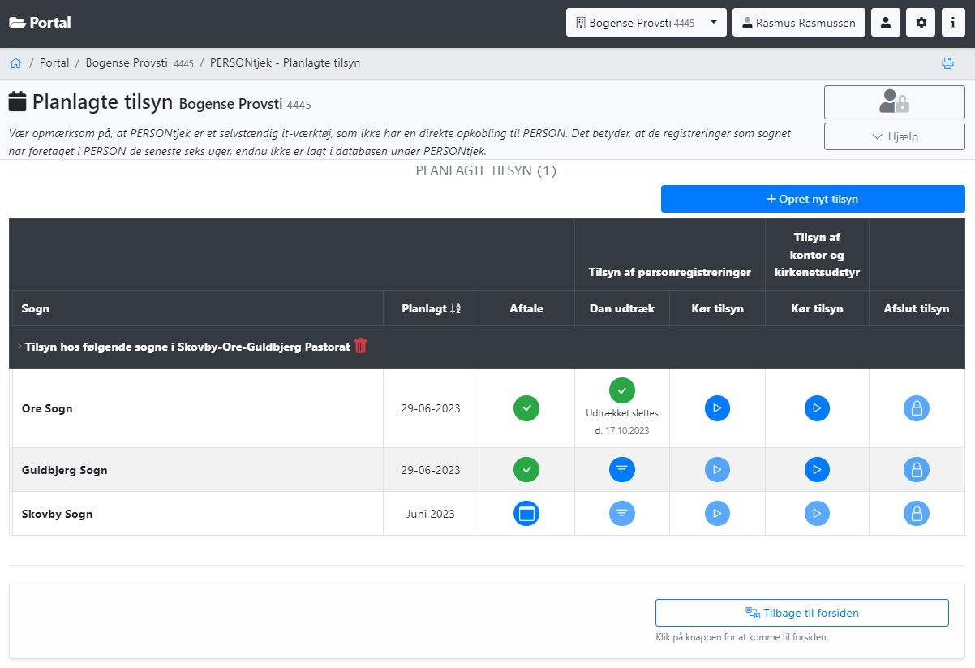This screenshot has width=975, height=668.
Task: Click Dan udtræk filter icon for Skovby Sogn
Action: click(622, 514)
